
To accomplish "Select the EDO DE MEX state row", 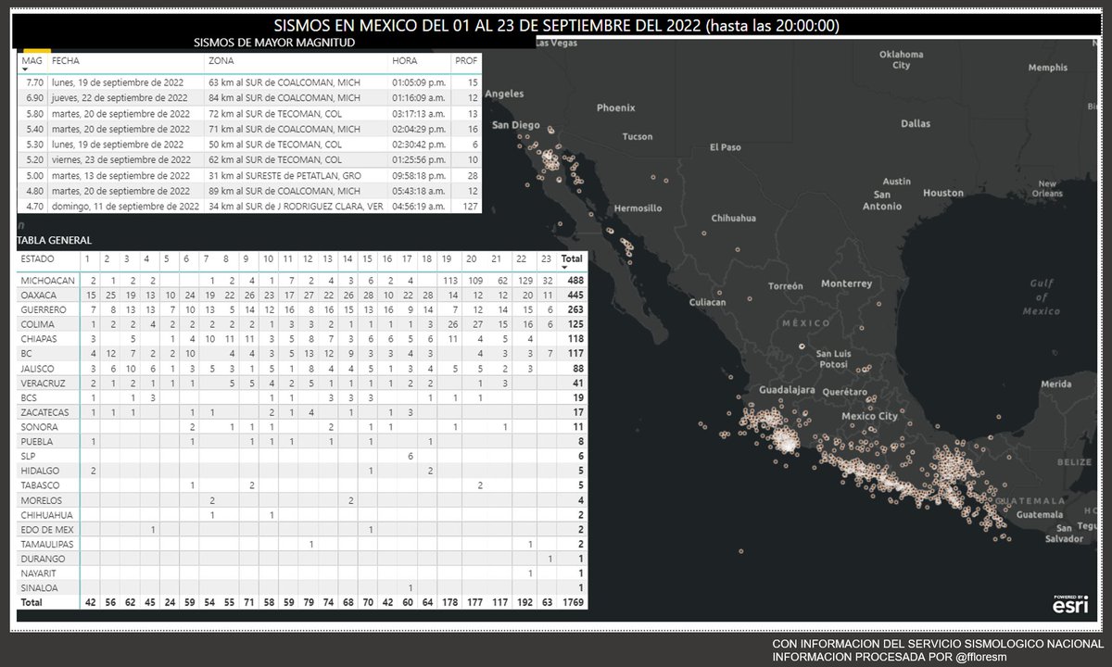I will (302, 529).
